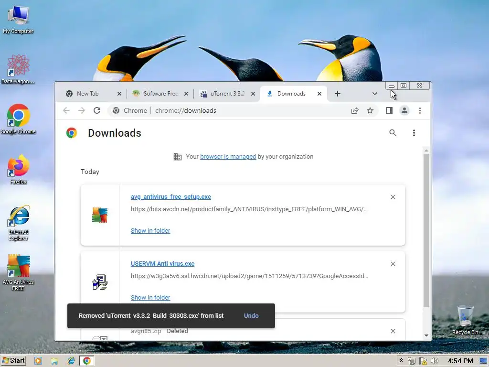Open avg_antivirus_free_setup.exe download
The width and height of the screenshot is (489, 367).
pos(171,196)
